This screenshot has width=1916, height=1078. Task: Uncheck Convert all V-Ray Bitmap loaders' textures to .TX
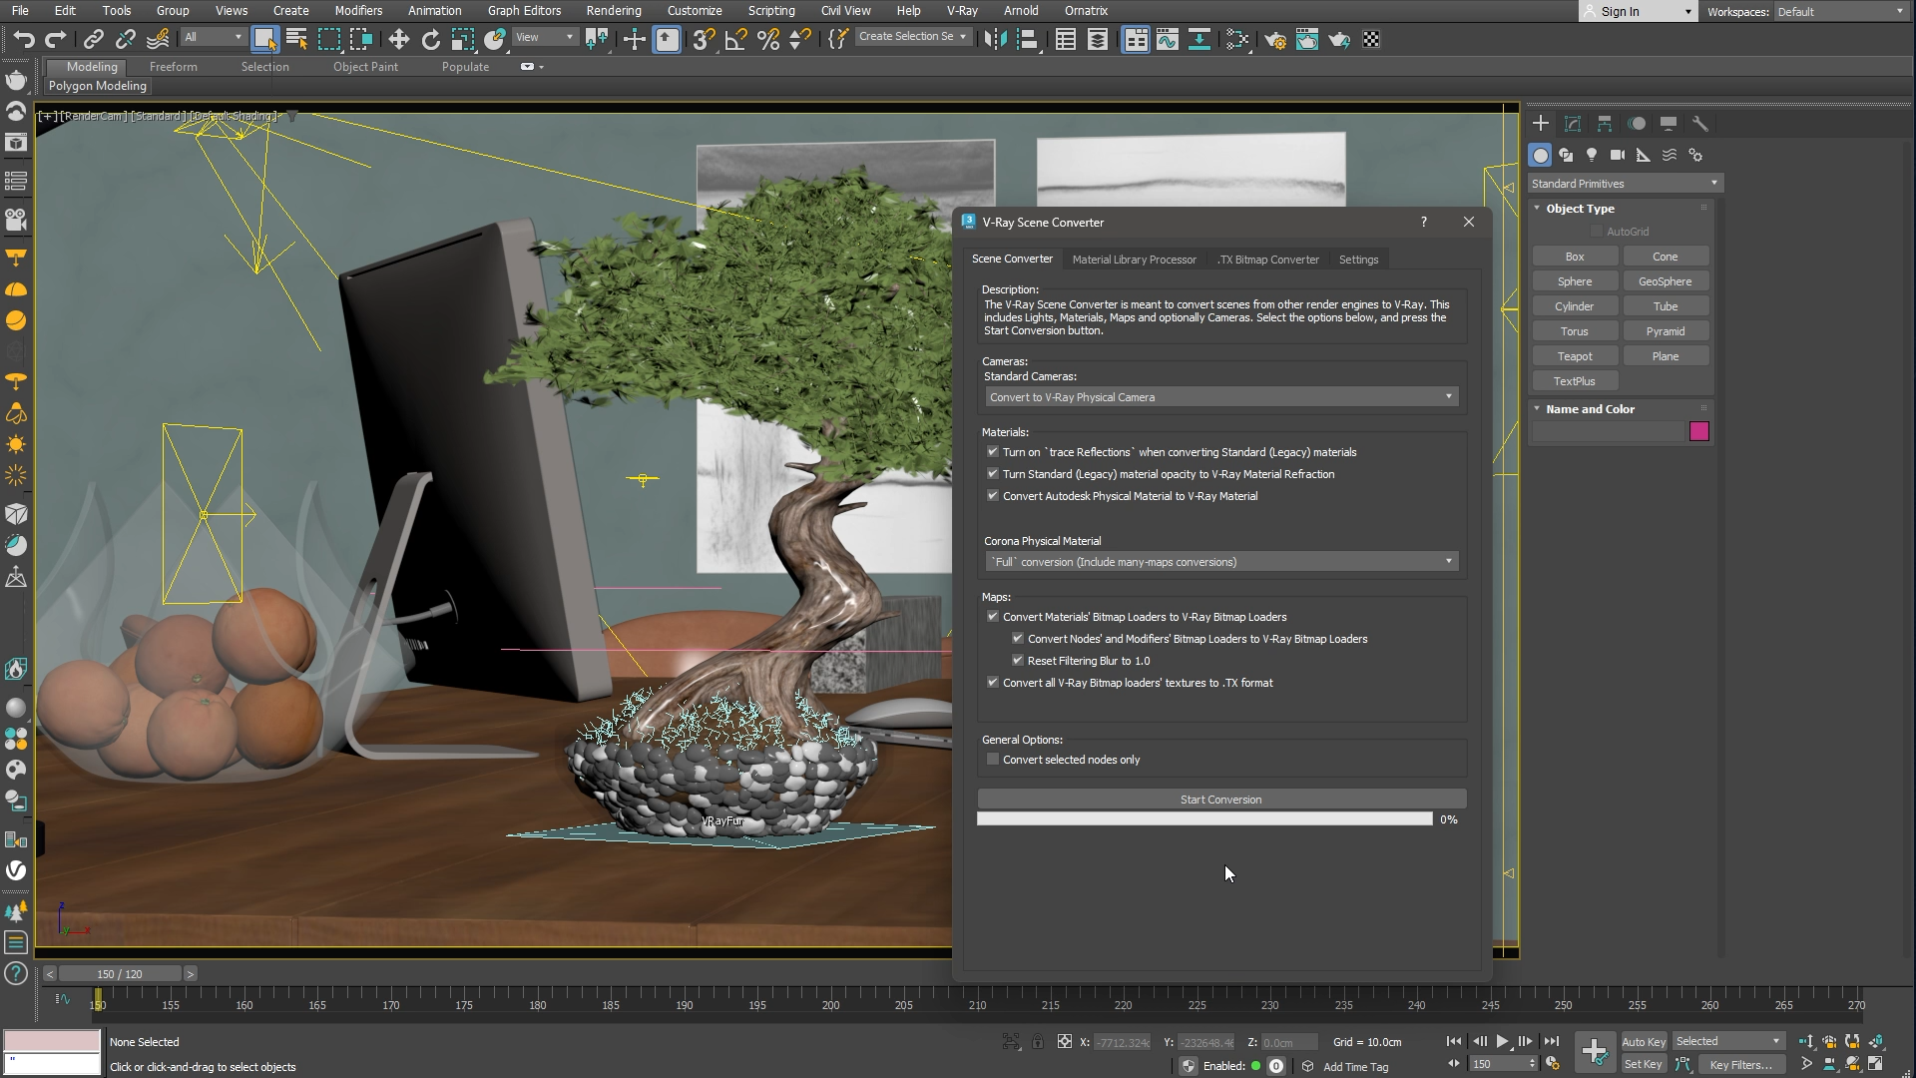pos(993,682)
